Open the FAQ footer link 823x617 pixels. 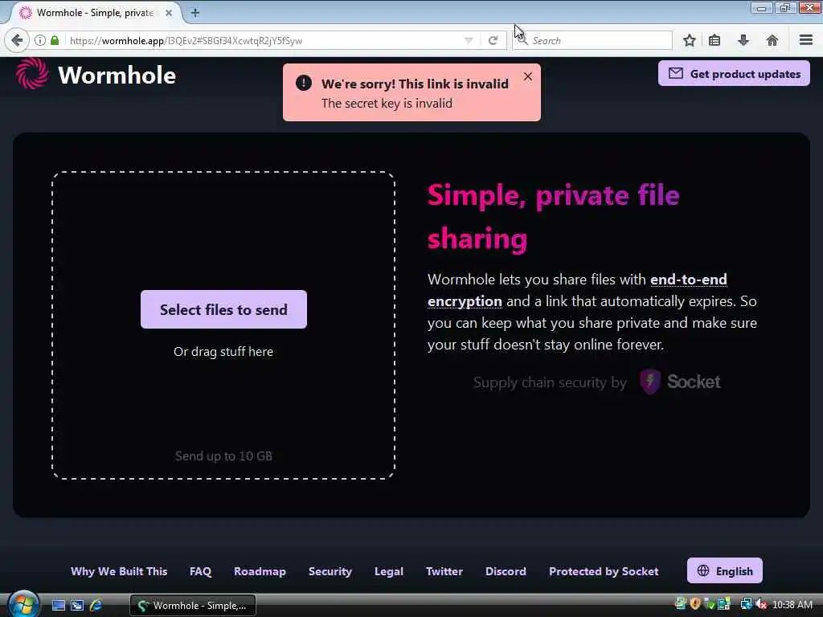(200, 571)
